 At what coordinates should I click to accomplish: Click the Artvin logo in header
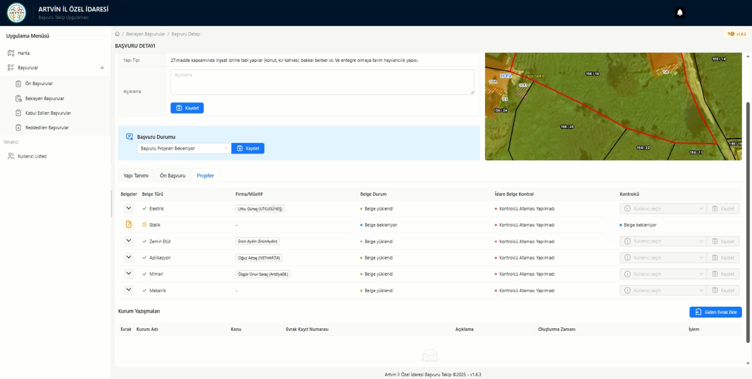tap(16, 13)
